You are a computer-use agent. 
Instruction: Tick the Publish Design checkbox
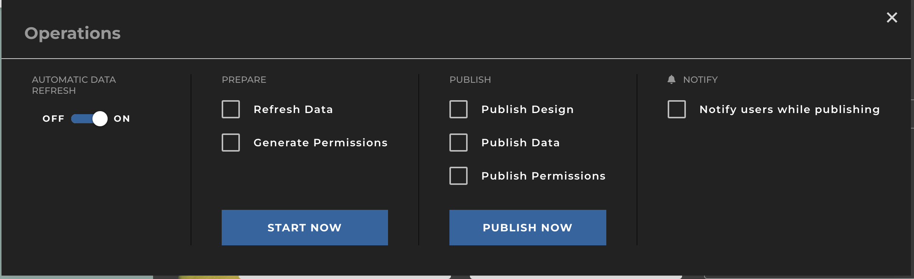click(459, 109)
